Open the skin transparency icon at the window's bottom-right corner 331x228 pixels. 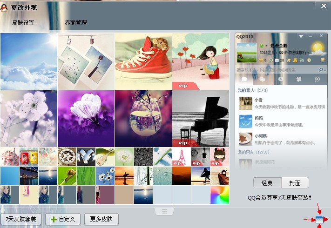pos(319,220)
